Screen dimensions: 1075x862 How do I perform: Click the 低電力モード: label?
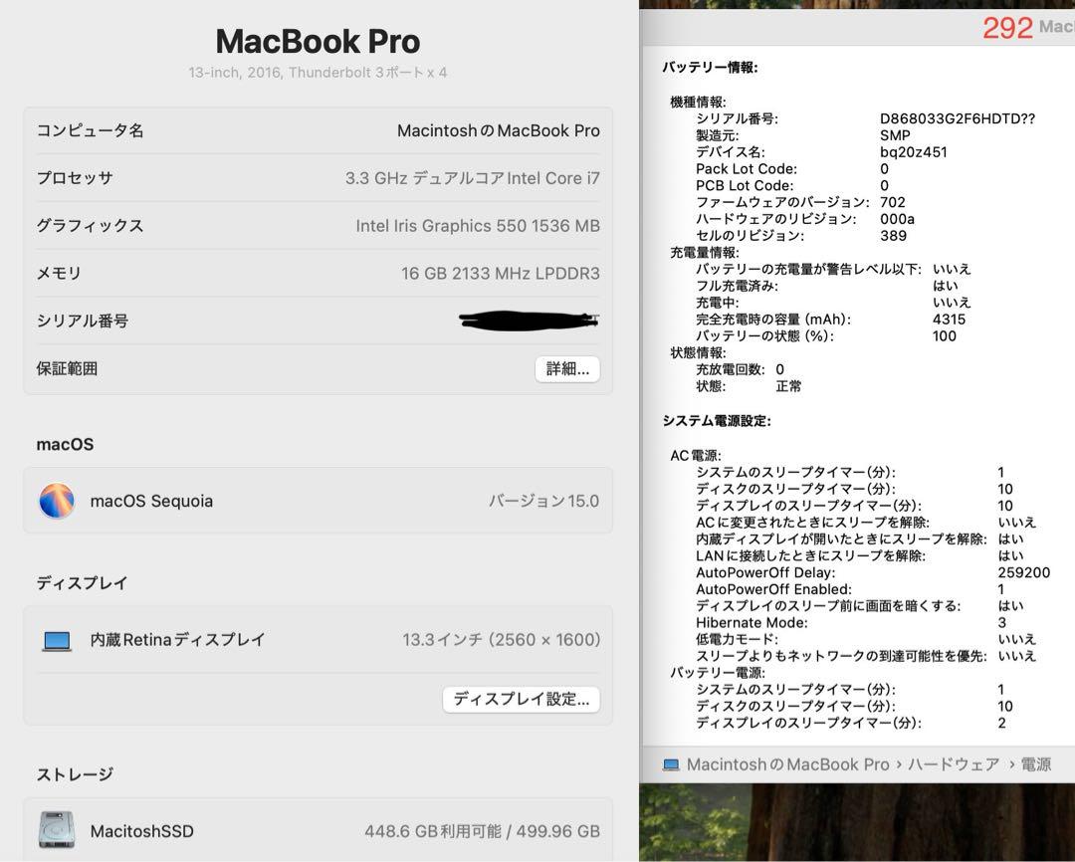click(x=737, y=639)
